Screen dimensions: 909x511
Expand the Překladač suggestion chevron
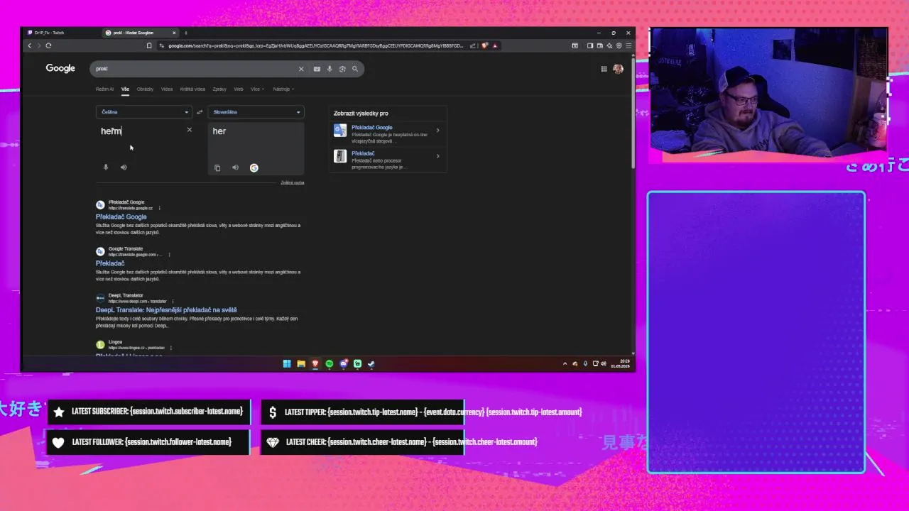(437, 156)
